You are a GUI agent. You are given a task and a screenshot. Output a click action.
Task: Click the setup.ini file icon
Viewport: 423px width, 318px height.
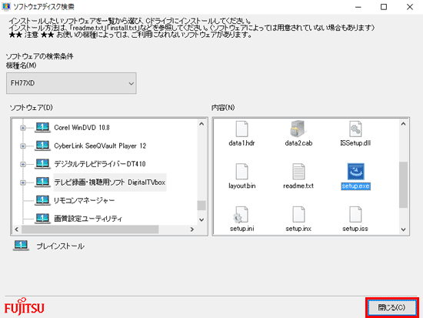pos(241,215)
